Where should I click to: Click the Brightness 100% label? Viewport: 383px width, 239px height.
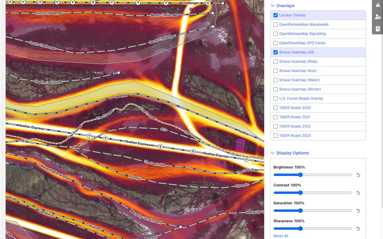[x=289, y=167]
